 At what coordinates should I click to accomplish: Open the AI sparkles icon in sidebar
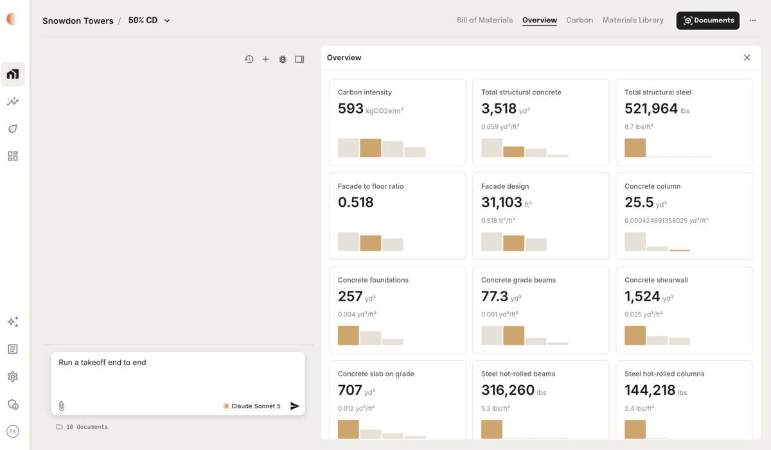click(x=13, y=322)
